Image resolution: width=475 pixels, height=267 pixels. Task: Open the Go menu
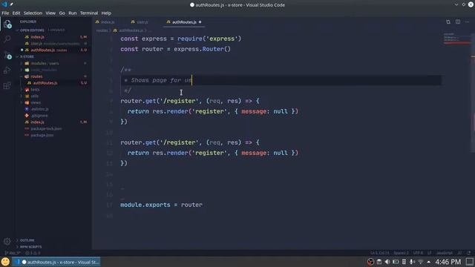pyautogui.click(x=62, y=13)
